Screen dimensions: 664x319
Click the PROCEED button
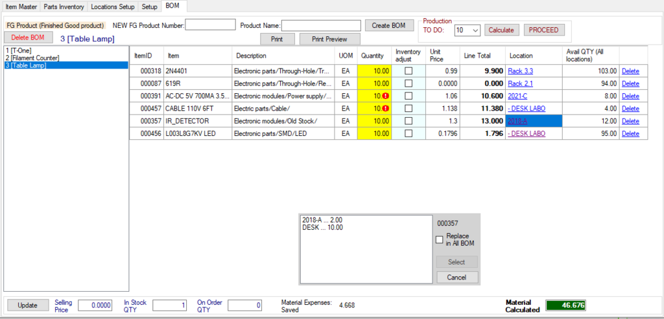point(544,30)
